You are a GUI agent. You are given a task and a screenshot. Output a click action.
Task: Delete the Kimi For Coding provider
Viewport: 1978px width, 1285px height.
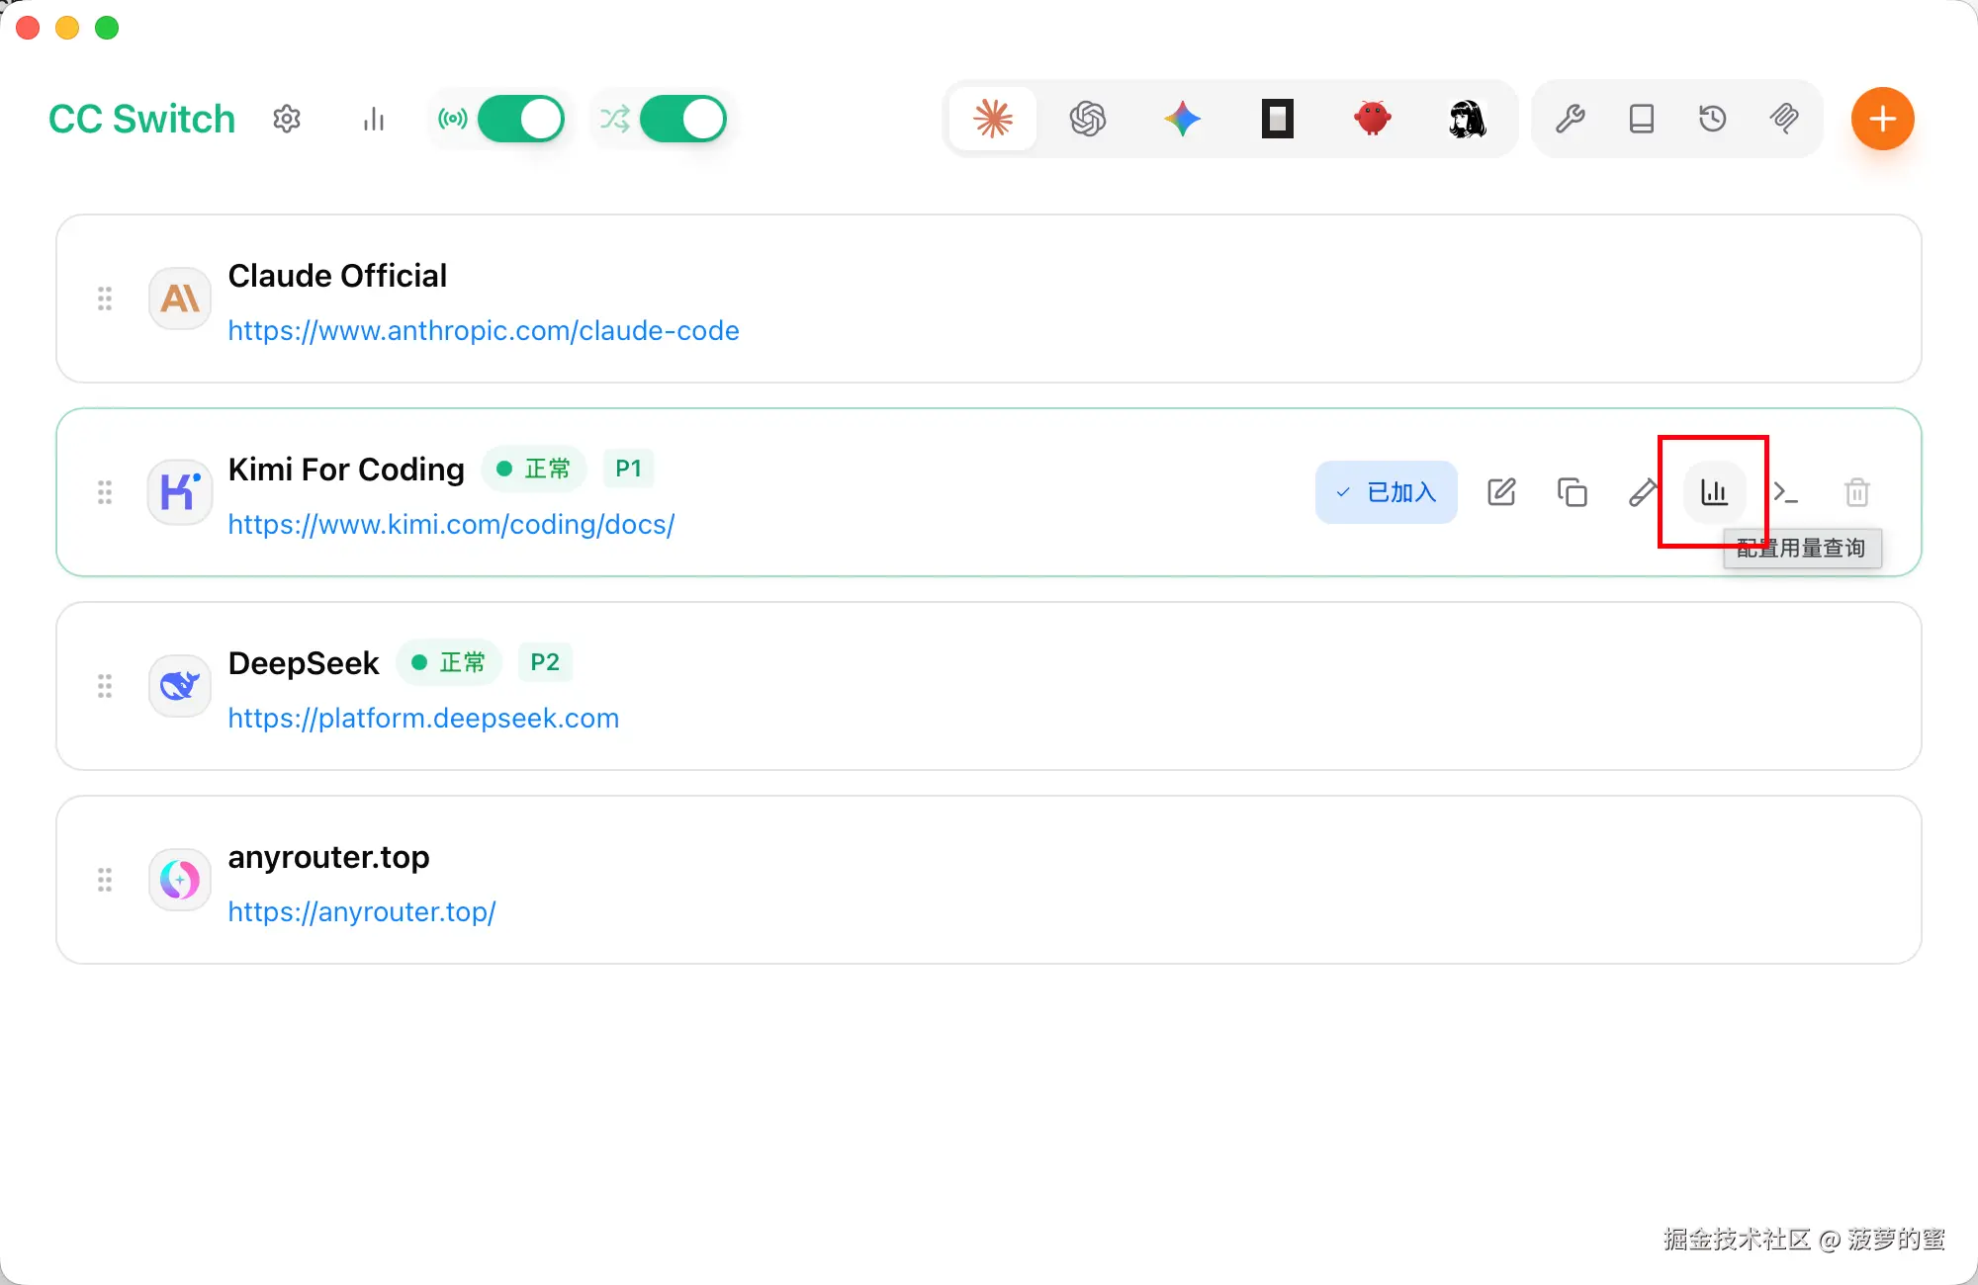[1856, 492]
